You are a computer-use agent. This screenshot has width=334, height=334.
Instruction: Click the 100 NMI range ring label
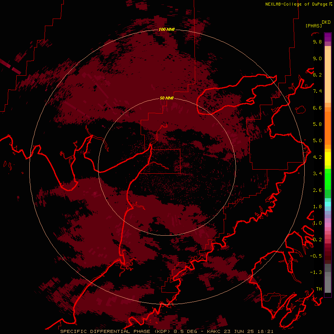pos(167,29)
